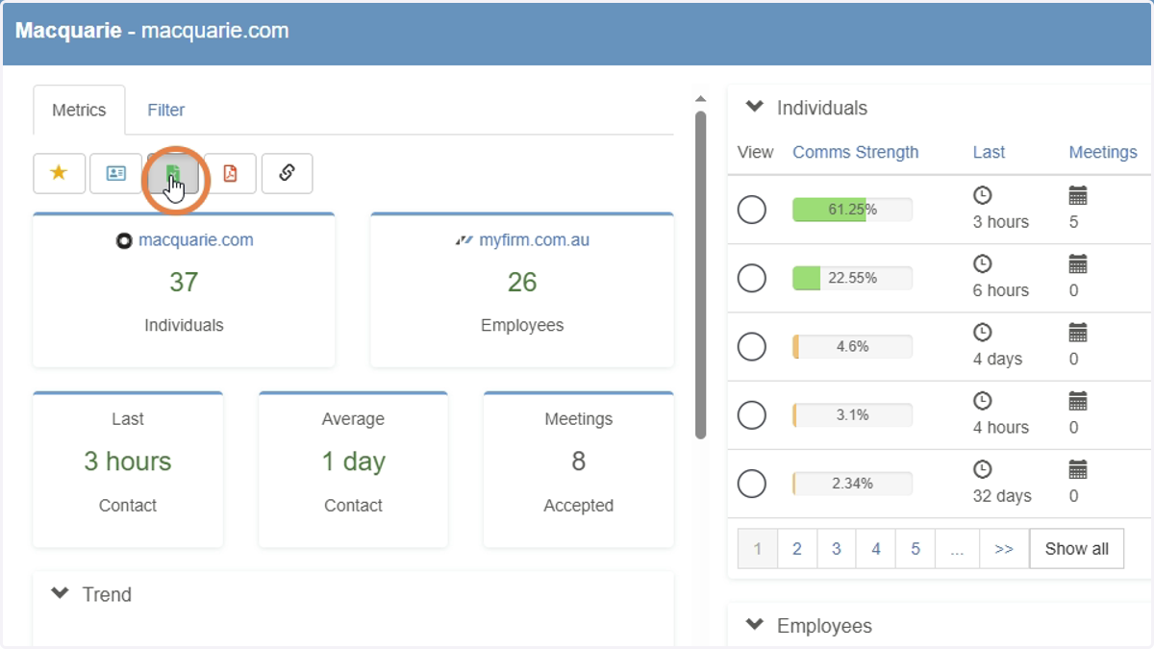Open the Filter tab
Image resolution: width=1154 pixels, height=649 pixels.
(165, 110)
